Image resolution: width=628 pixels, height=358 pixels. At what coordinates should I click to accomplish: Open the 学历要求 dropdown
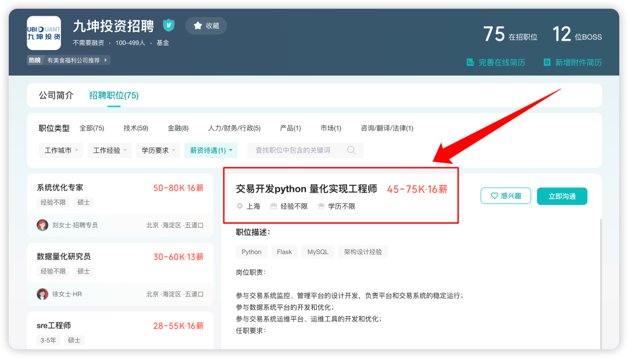[158, 150]
